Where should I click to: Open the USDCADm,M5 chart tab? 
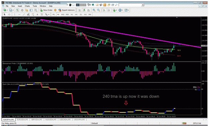(65, 120)
